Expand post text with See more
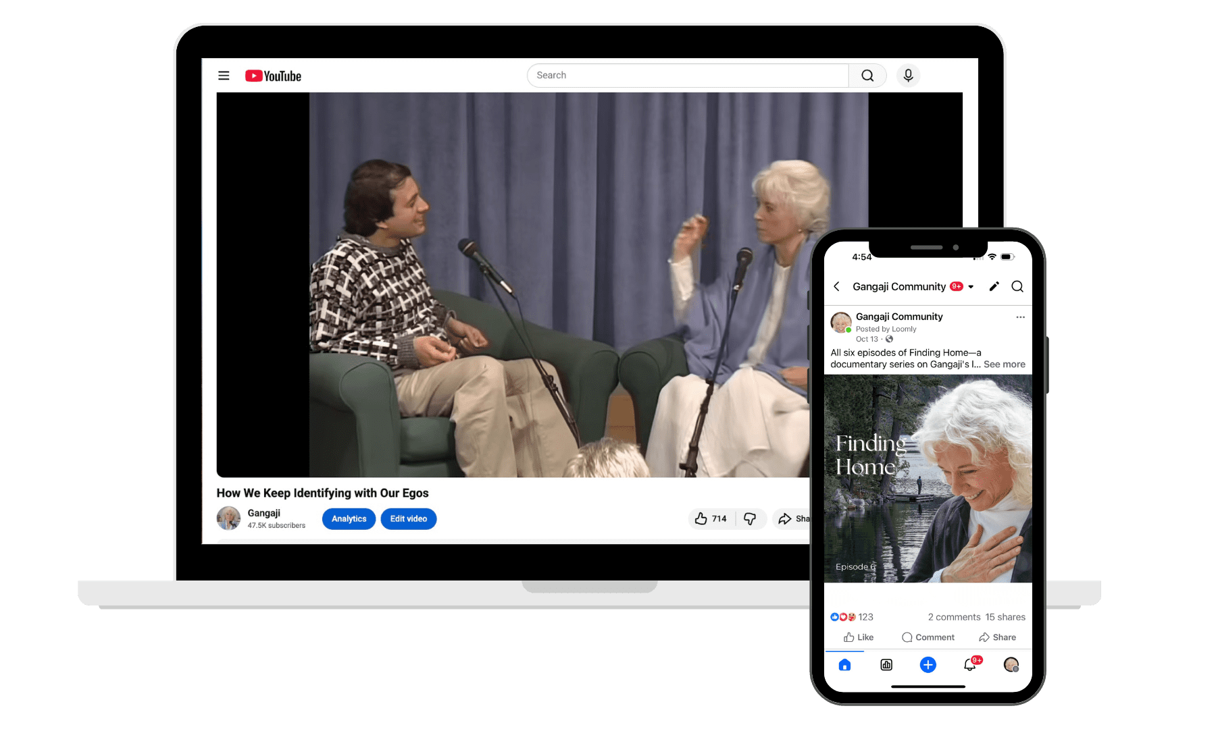The height and width of the screenshot is (729, 1216). pyautogui.click(x=1004, y=364)
